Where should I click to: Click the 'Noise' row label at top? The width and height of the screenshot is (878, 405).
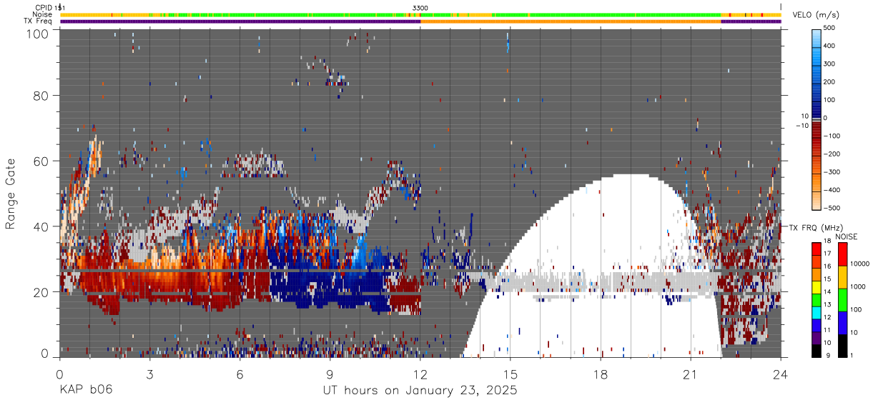tap(43, 14)
